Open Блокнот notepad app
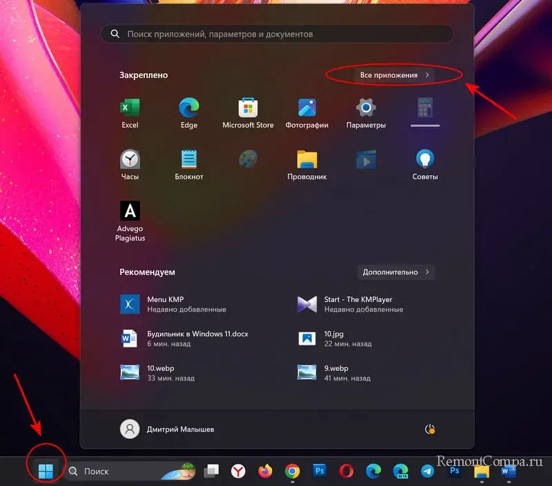Image resolution: width=552 pixels, height=486 pixels. tap(189, 165)
